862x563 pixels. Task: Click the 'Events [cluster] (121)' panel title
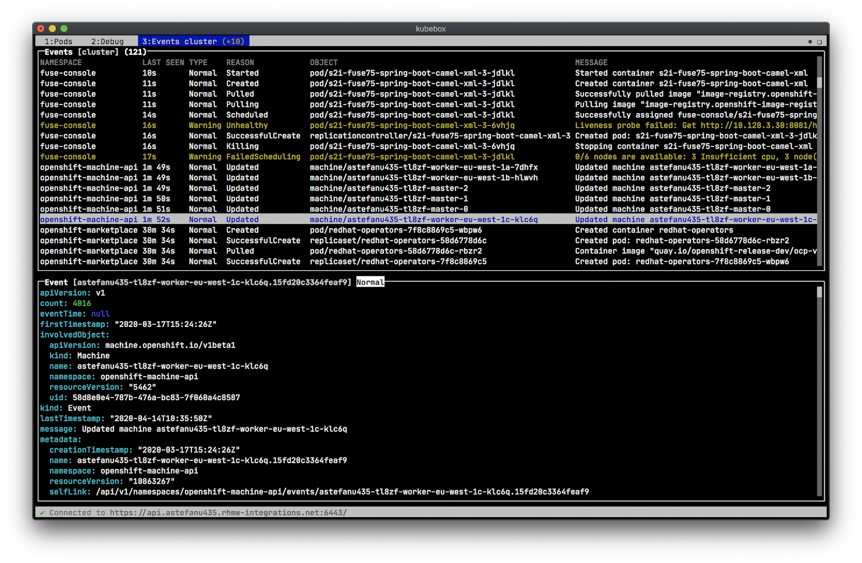[95, 52]
